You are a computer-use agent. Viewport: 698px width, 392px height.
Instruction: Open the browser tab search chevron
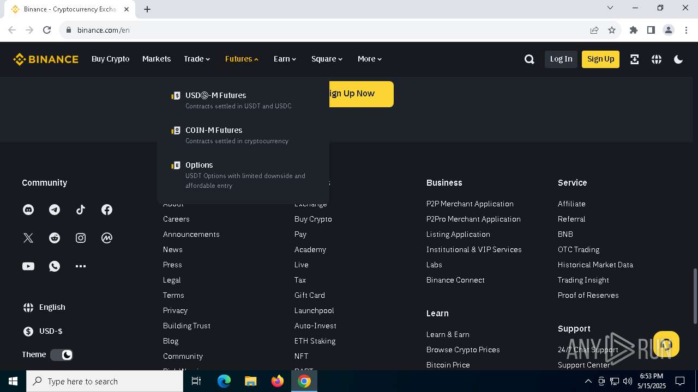tap(610, 8)
